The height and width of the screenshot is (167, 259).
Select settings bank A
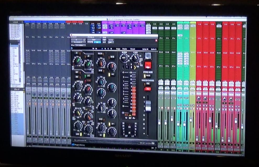[102, 49]
